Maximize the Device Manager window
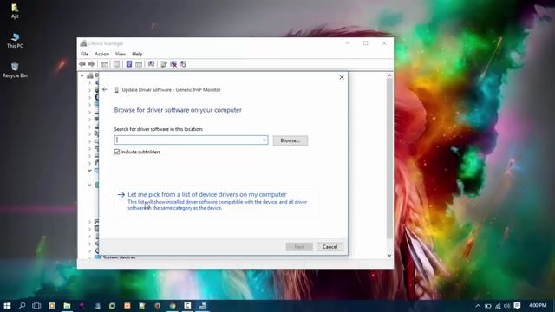The image size is (555, 312). [x=366, y=43]
